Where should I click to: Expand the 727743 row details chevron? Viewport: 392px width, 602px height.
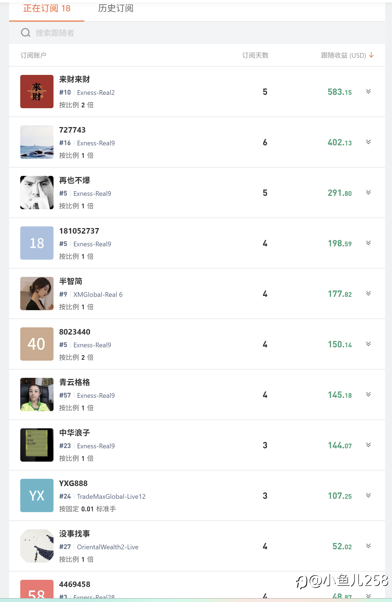tap(368, 142)
